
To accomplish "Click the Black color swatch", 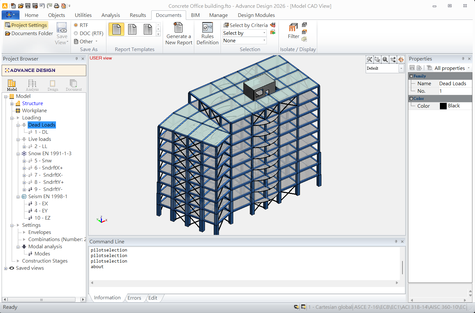I will (443, 106).
